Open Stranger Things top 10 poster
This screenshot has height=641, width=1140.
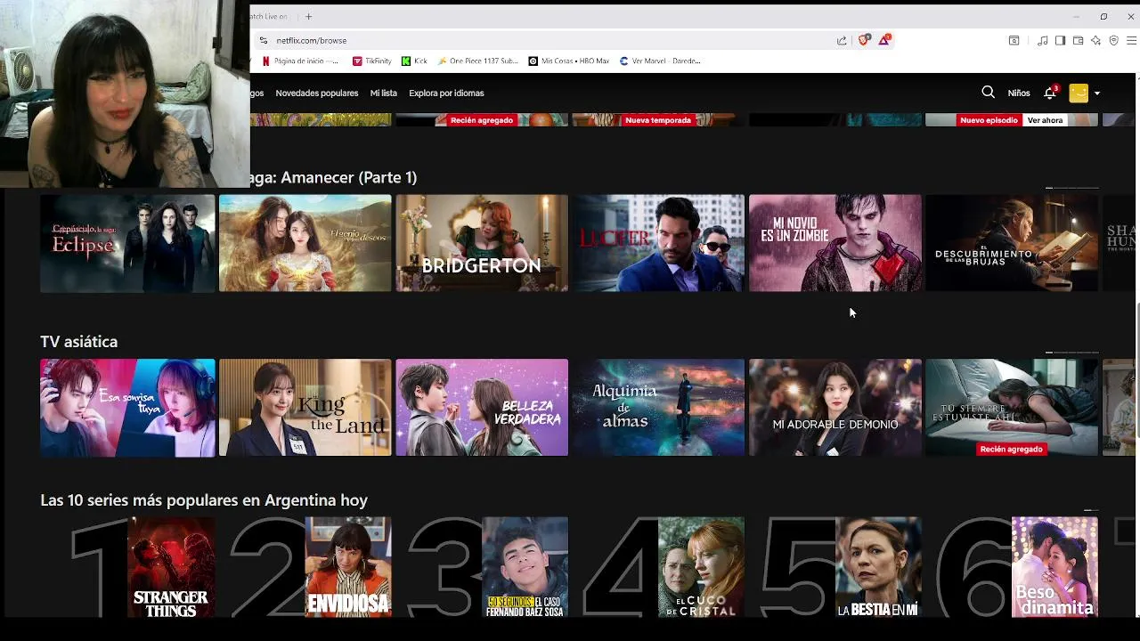point(171,567)
